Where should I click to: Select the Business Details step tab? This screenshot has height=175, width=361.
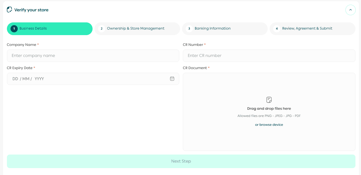(x=50, y=29)
